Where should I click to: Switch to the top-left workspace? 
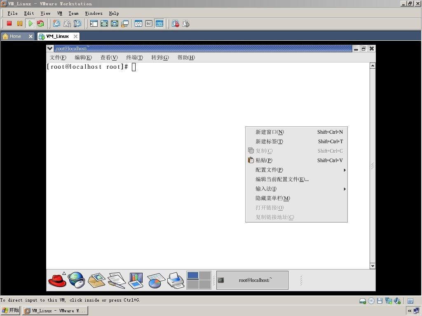click(x=193, y=275)
